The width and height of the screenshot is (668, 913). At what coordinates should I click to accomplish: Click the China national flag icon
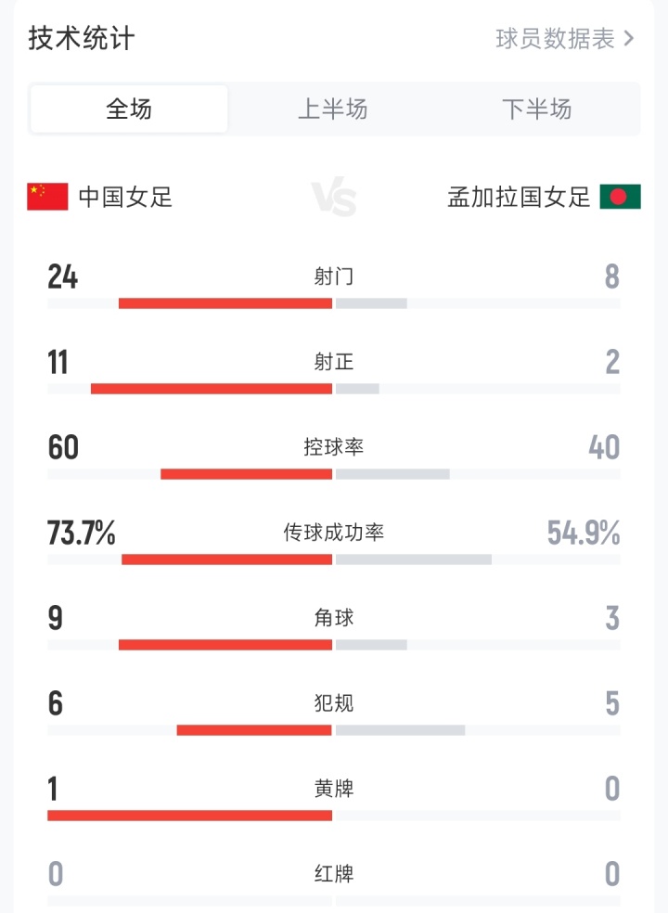click(x=45, y=197)
